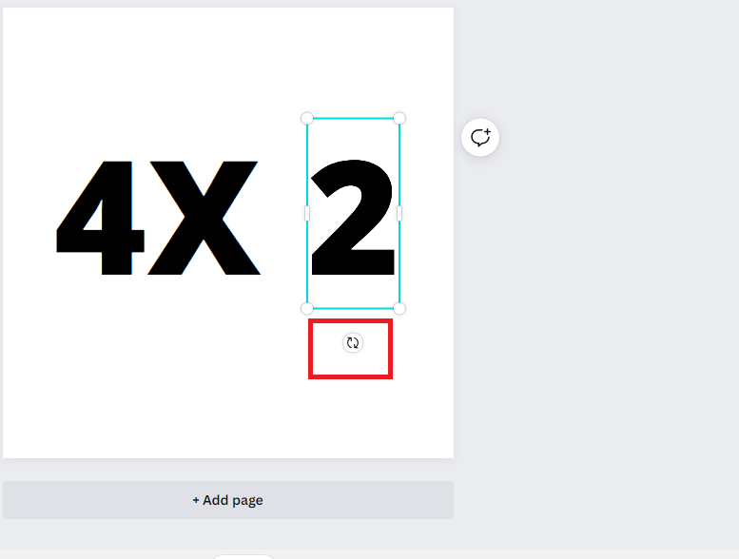Image resolution: width=739 pixels, height=559 pixels.
Task: Click the rotate handle below the selected text
Action: coord(353,343)
